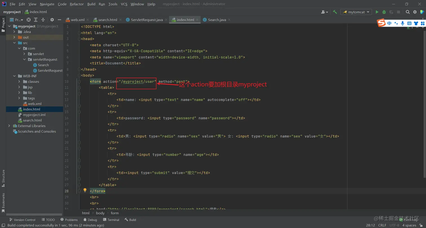This screenshot has height=228, width=426.
Task: Click the 4 spaces indent status item
Action: (409, 225)
